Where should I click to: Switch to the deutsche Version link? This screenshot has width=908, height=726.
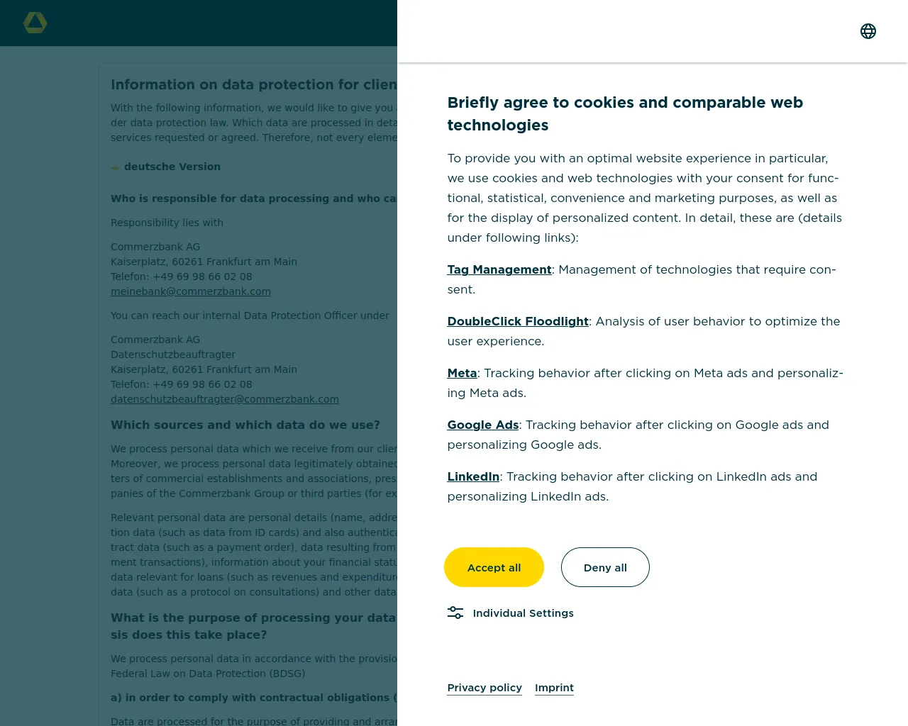(172, 167)
